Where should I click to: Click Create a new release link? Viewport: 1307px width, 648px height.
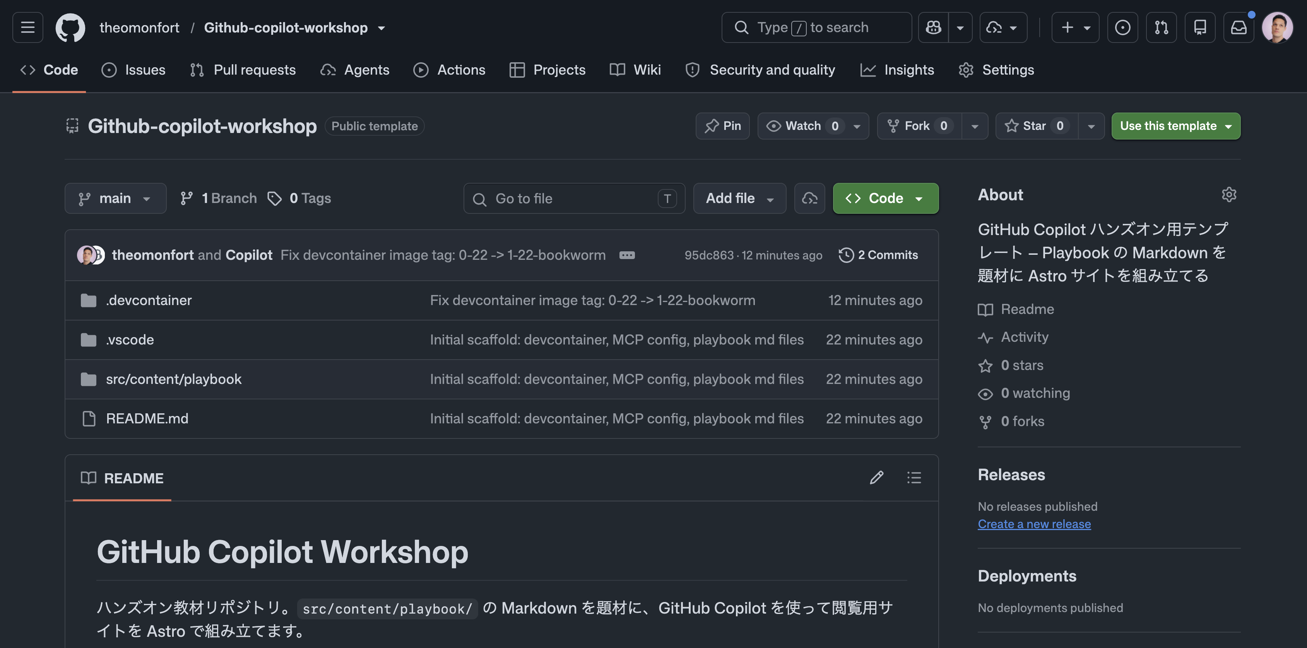[x=1034, y=524]
